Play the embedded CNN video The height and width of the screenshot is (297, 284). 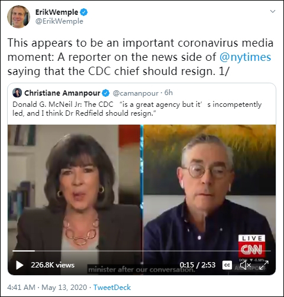pos(20,265)
